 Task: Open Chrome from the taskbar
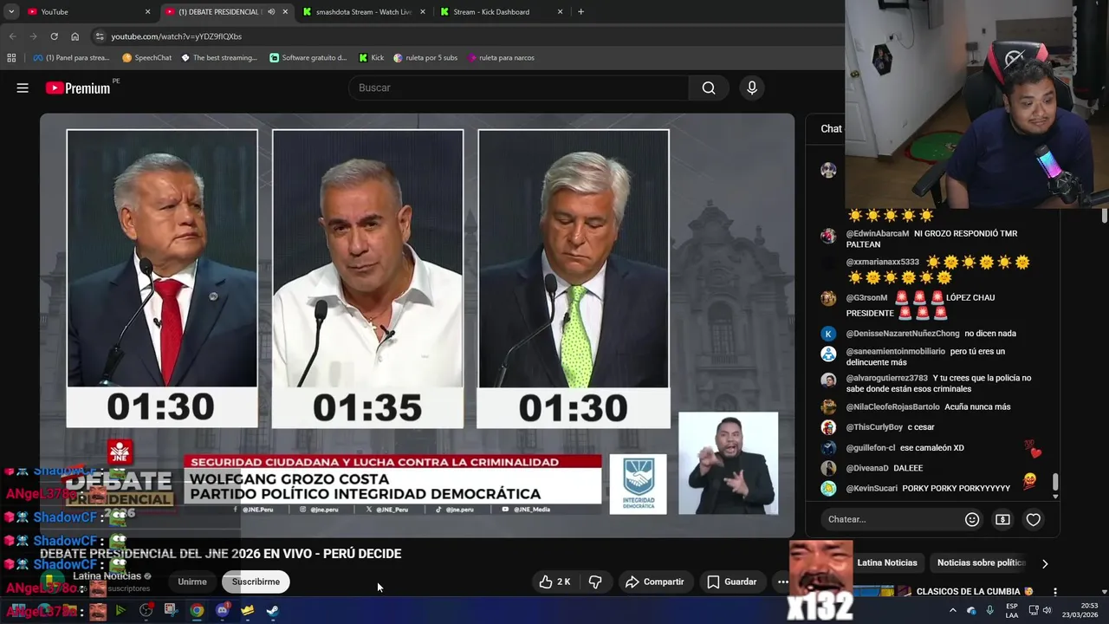coord(198,610)
